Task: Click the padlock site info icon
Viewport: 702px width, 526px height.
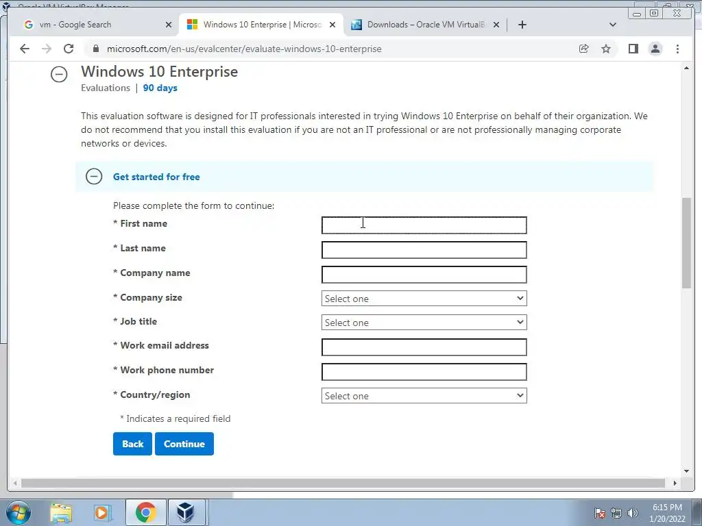Action: tap(96, 49)
